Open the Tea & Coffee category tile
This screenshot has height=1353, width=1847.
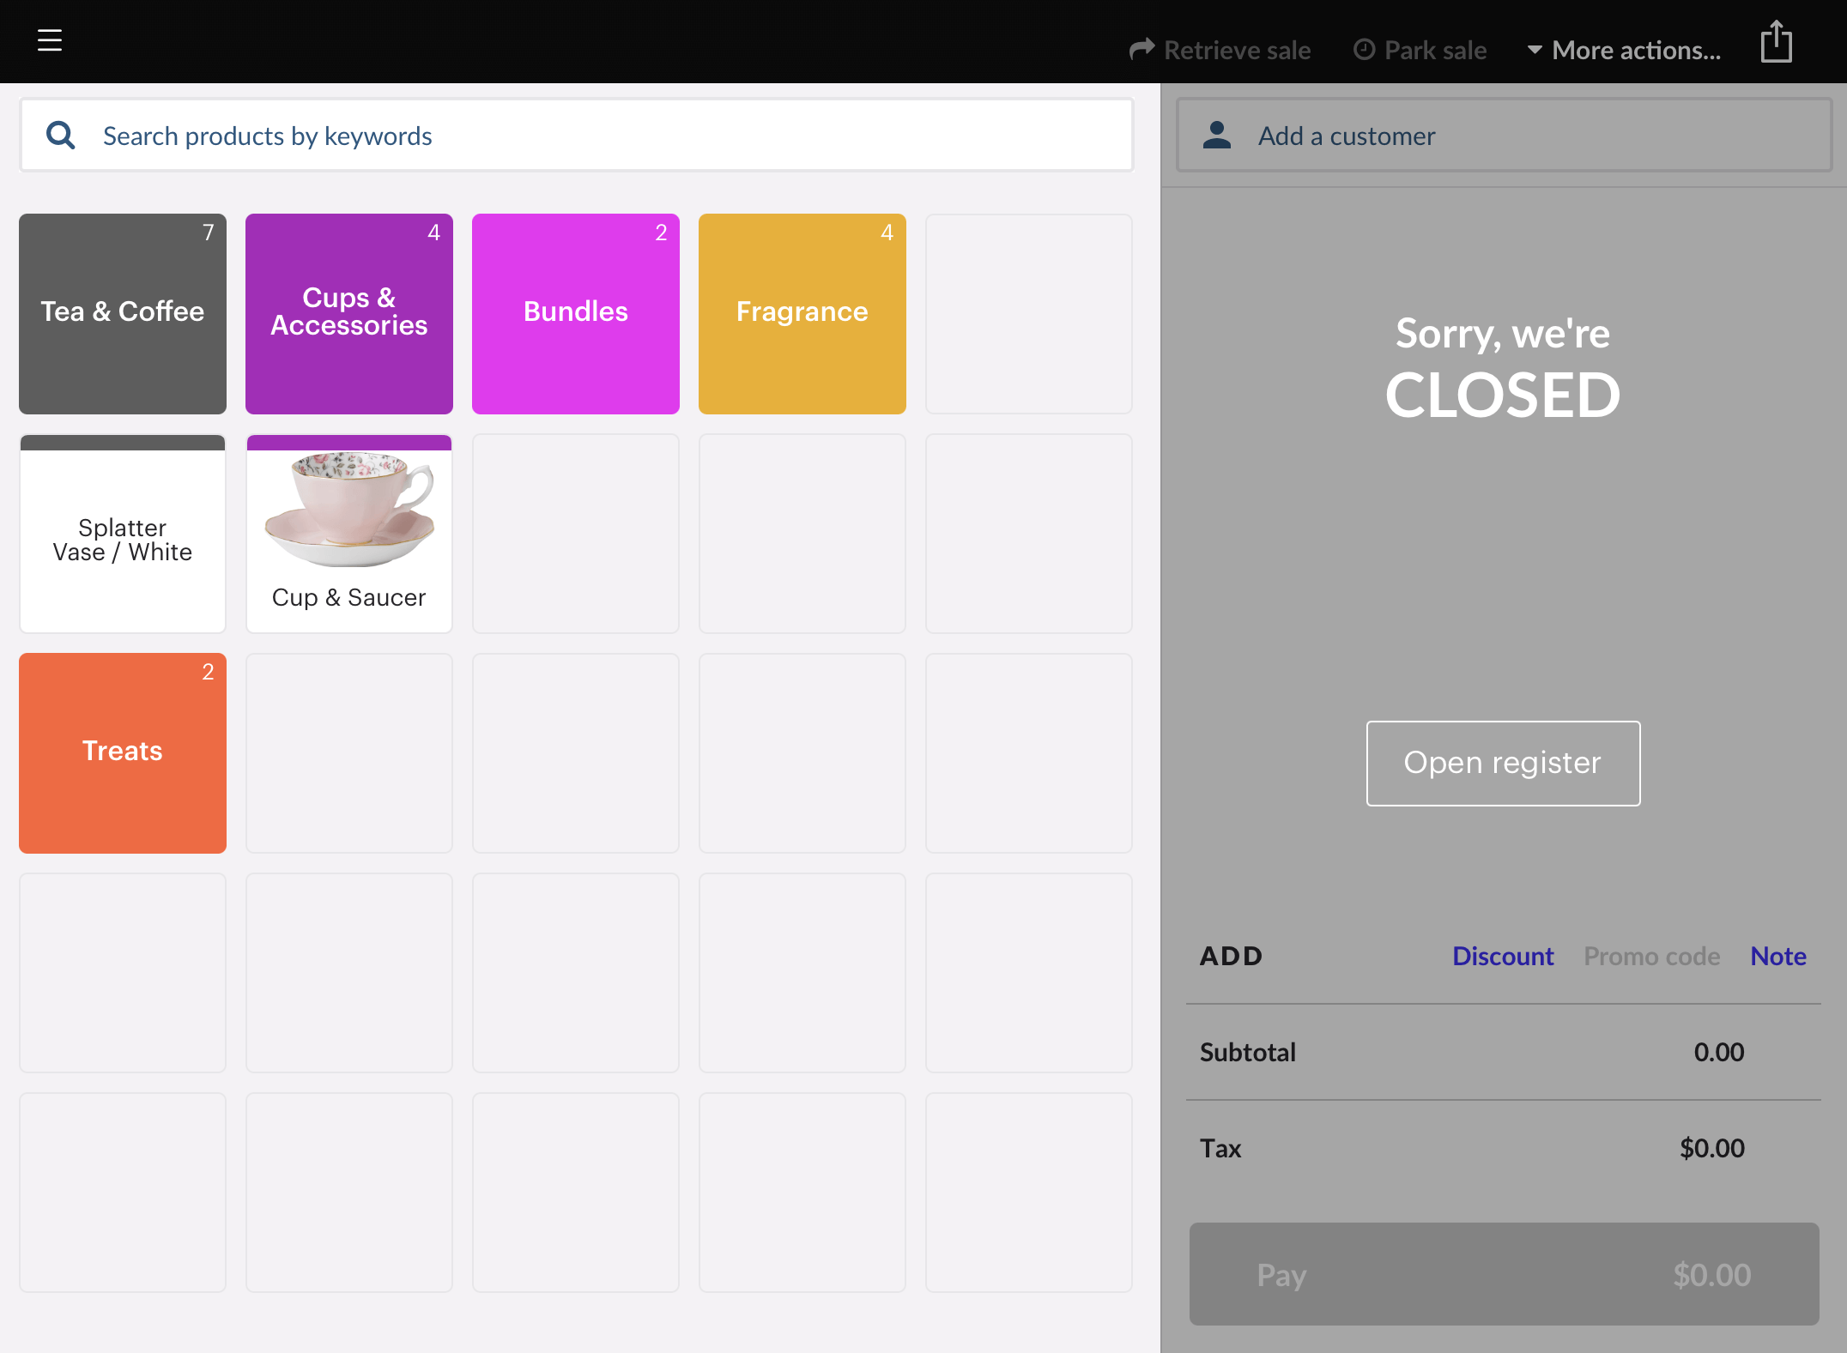pos(123,313)
